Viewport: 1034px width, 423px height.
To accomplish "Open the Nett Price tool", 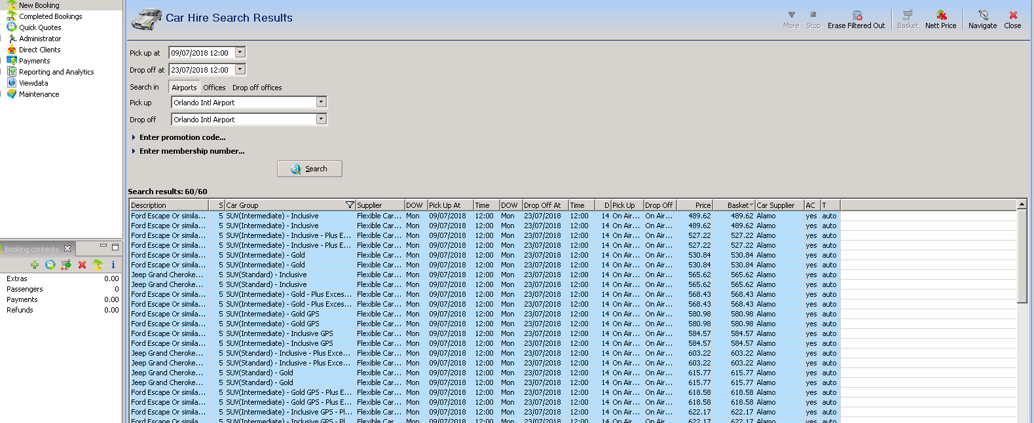I will pyautogui.click(x=940, y=20).
